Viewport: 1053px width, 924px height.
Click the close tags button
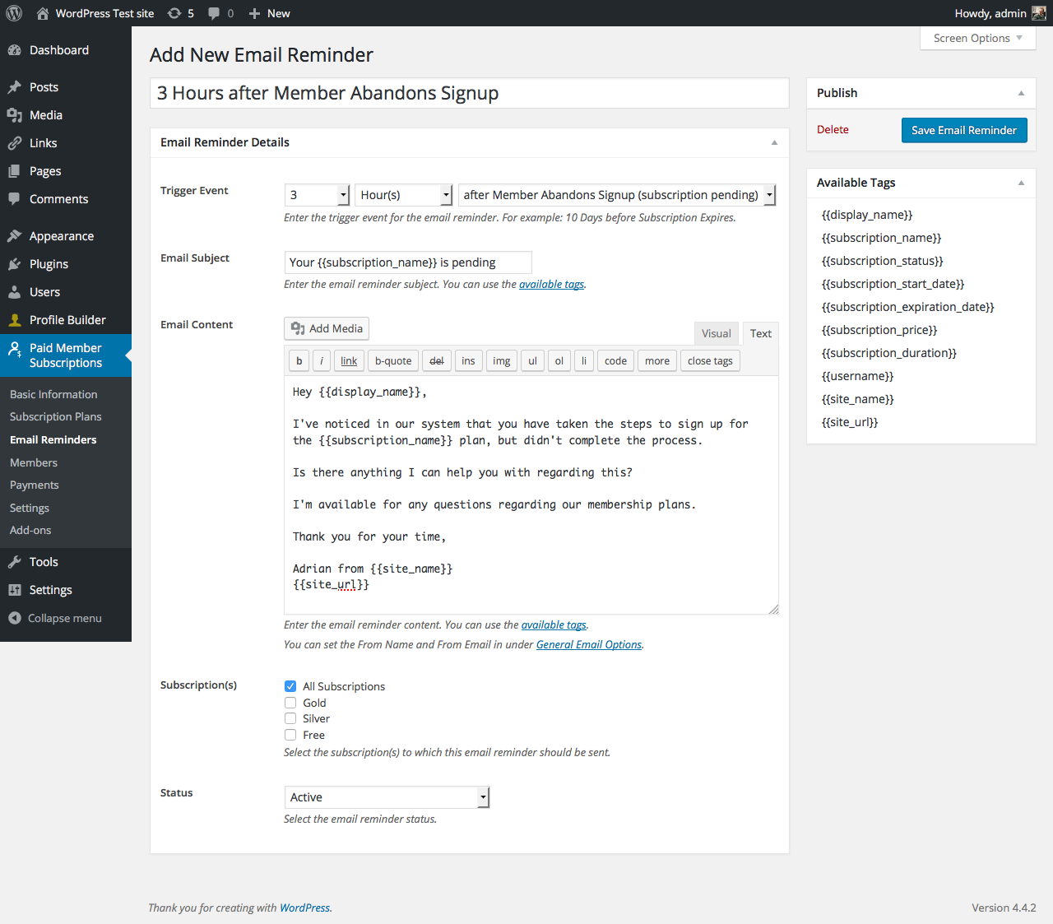tap(710, 360)
